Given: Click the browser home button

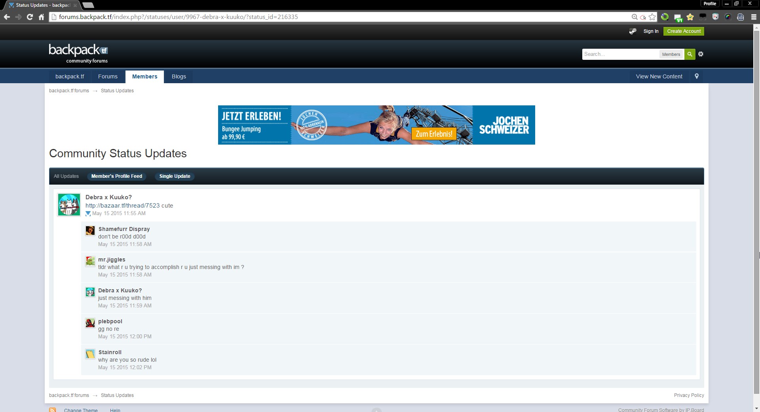Looking at the screenshot, I should point(41,17).
